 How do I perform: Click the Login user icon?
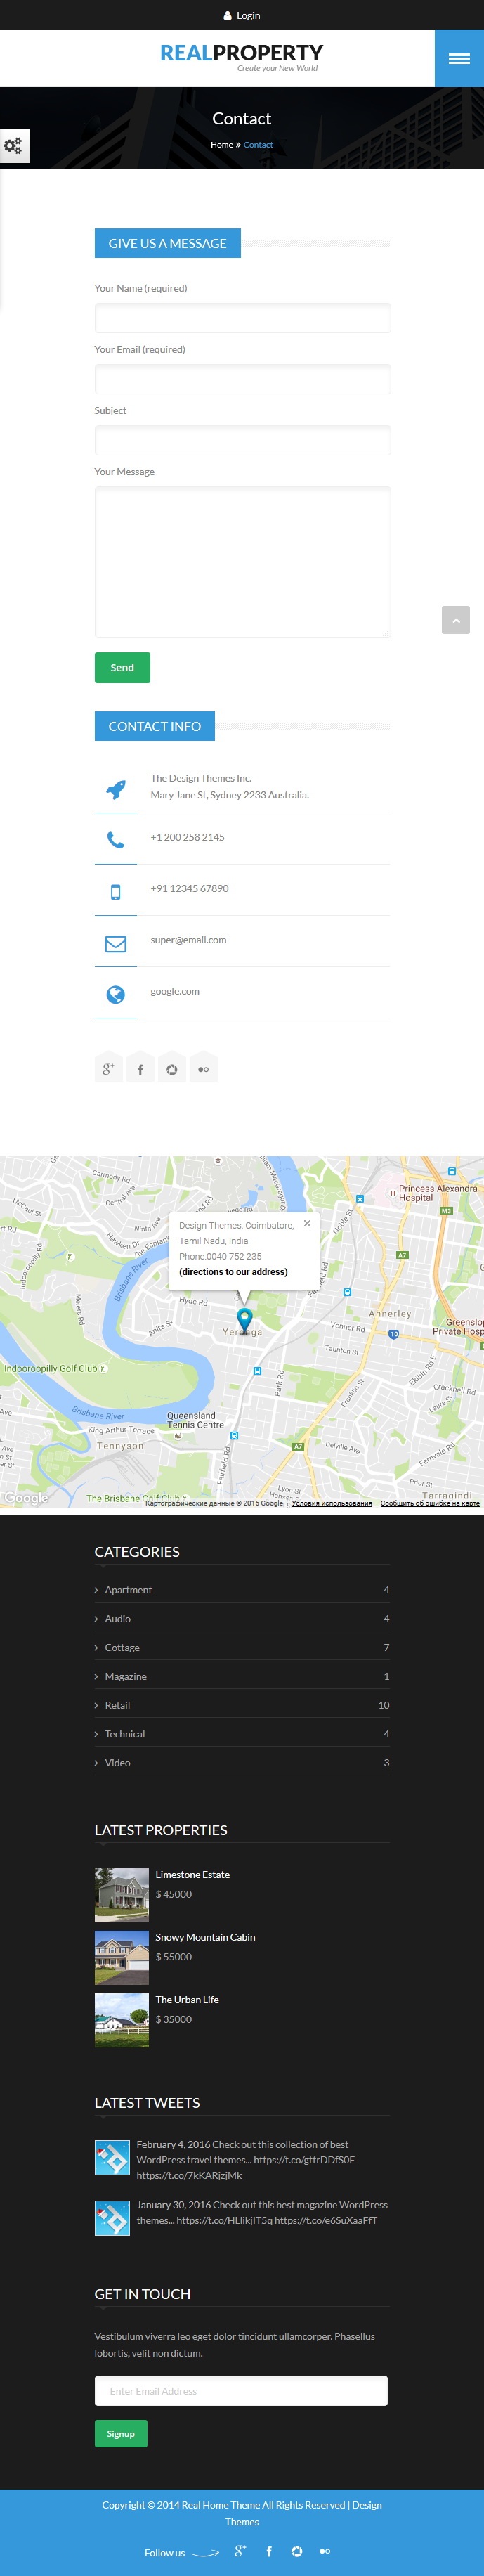click(227, 15)
